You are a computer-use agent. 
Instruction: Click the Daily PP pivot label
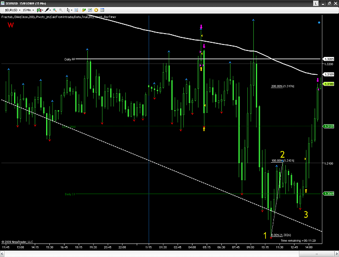(69, 59)
